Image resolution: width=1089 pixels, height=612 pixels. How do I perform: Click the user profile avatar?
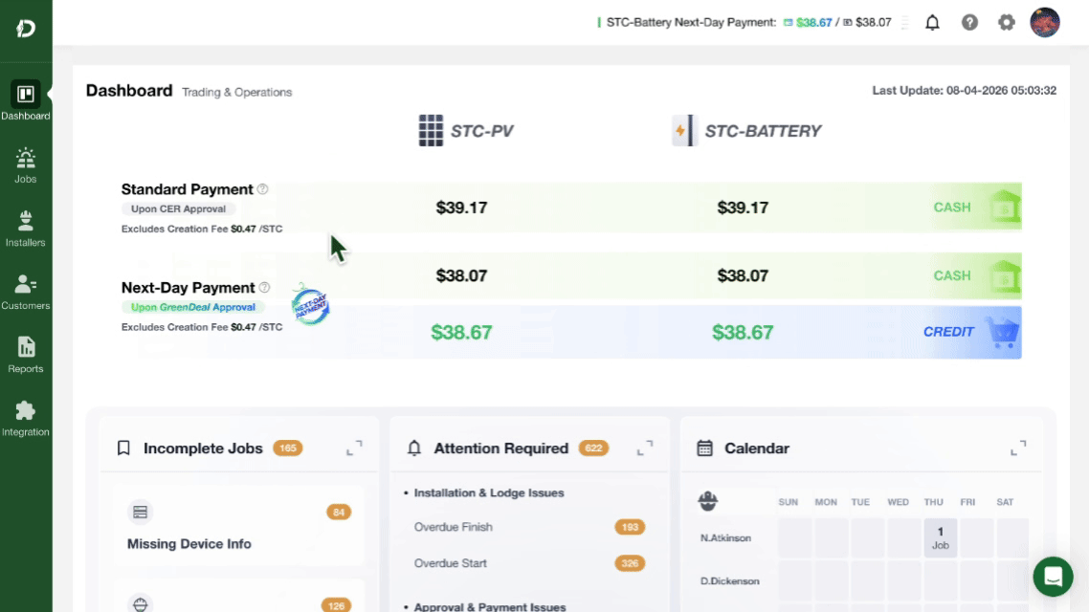click(x=1044, y=22)
